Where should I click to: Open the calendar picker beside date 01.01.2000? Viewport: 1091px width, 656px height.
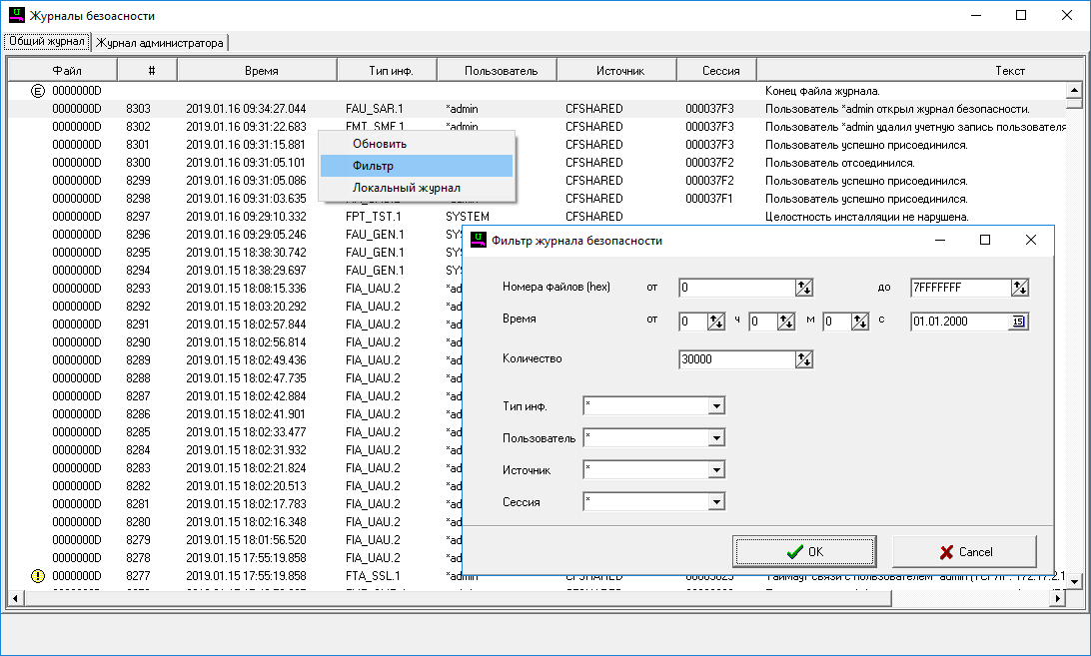point(1018,322)
